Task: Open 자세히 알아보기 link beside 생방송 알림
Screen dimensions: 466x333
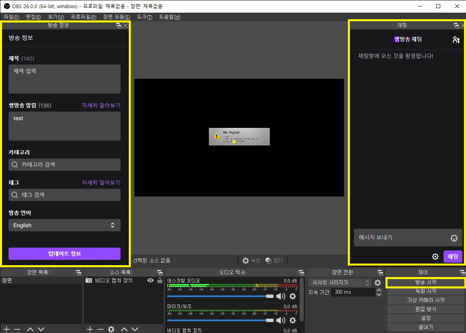Action: pyautogui.click(x=101, y=105)
